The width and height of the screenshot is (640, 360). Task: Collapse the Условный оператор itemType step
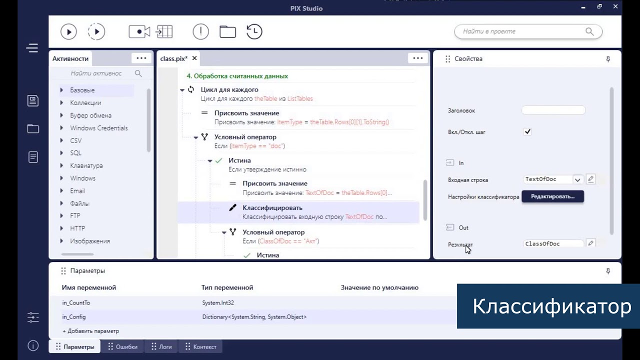pyautogui.click(x=196, y=137)
